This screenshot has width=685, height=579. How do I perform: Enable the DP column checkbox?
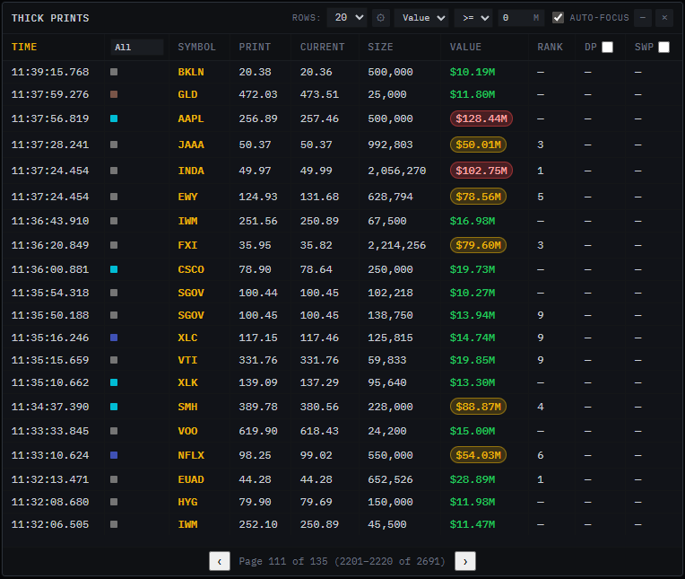click(607, 48)
